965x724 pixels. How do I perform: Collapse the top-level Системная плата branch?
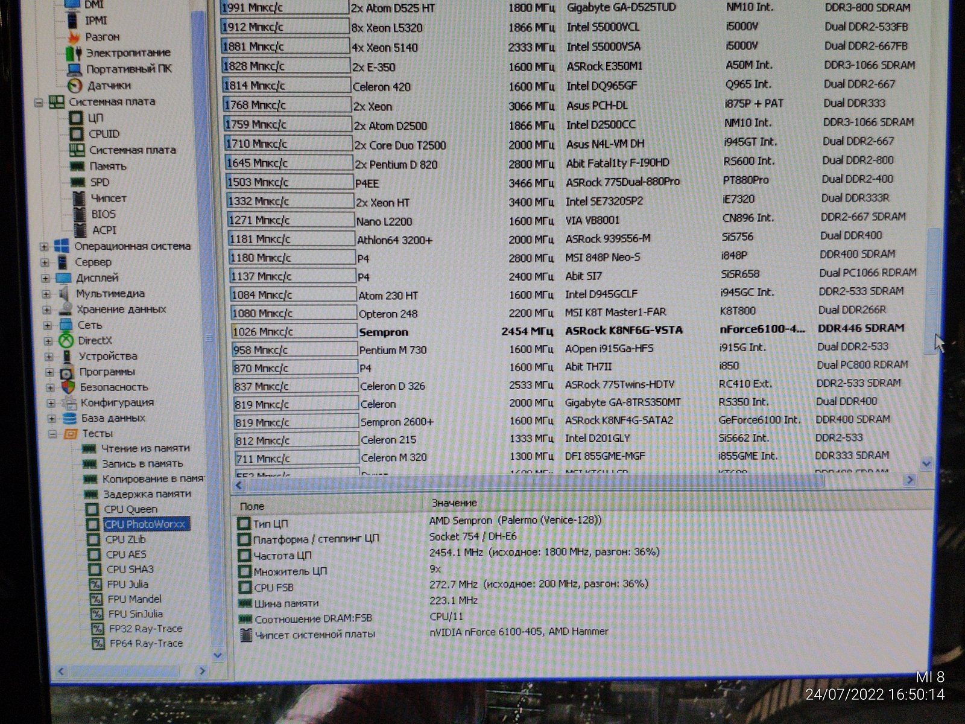(39, 103)
